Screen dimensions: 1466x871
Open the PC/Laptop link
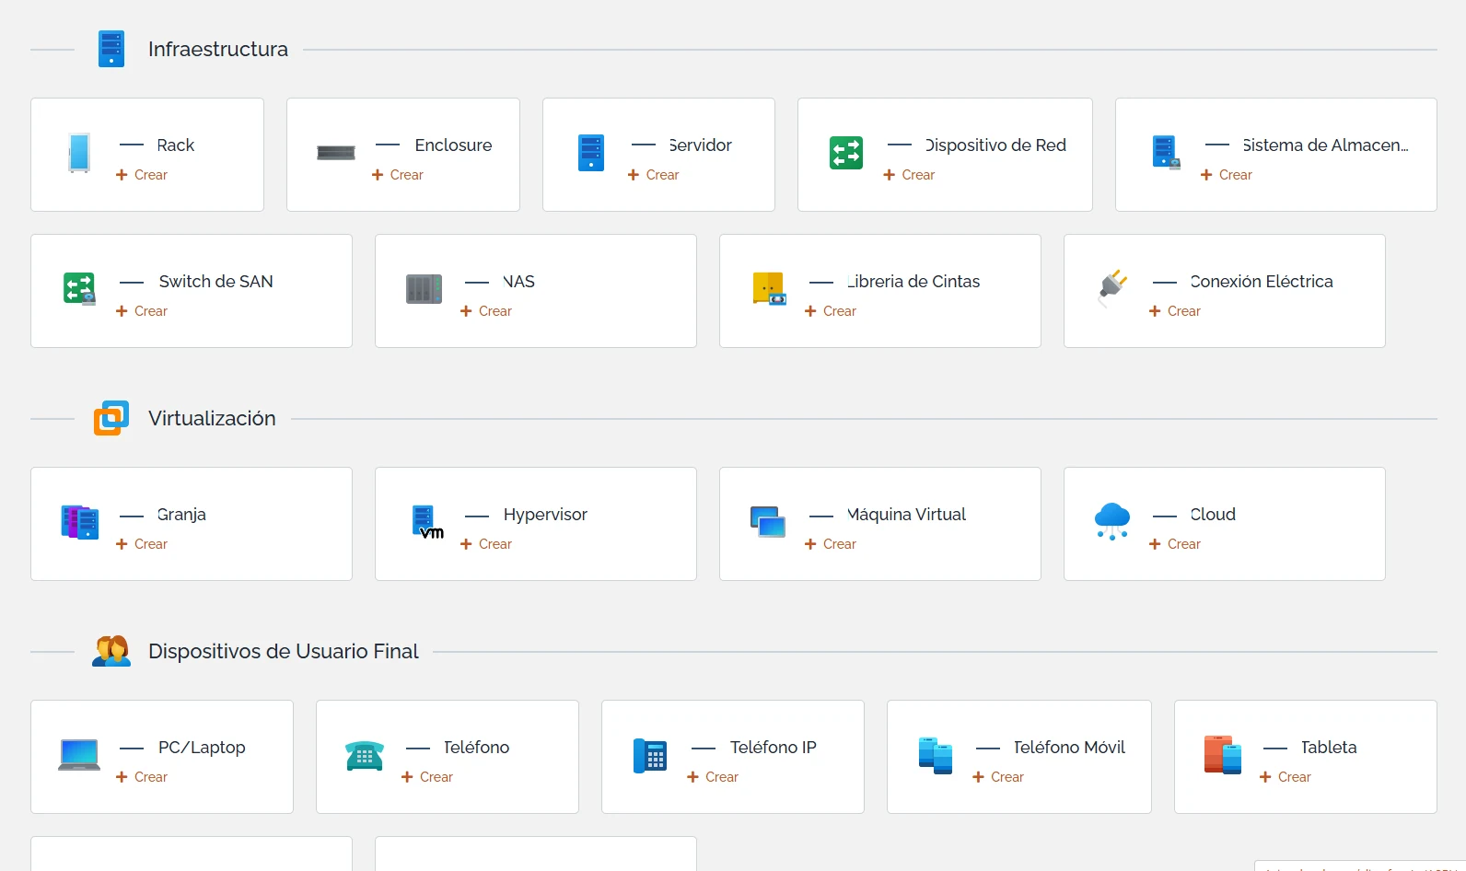coord(202,747)
